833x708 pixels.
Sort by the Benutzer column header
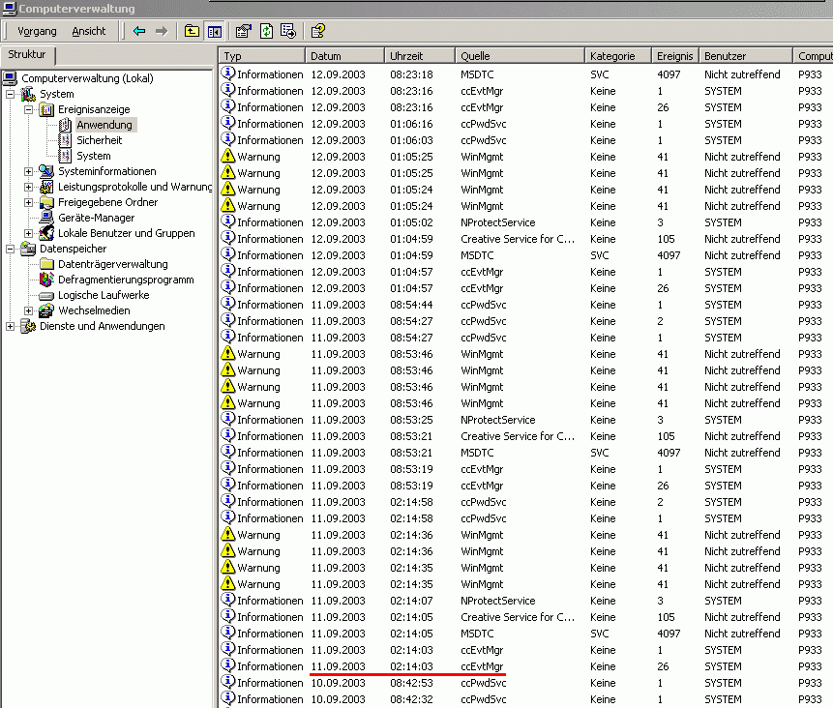tap(746, 56)
